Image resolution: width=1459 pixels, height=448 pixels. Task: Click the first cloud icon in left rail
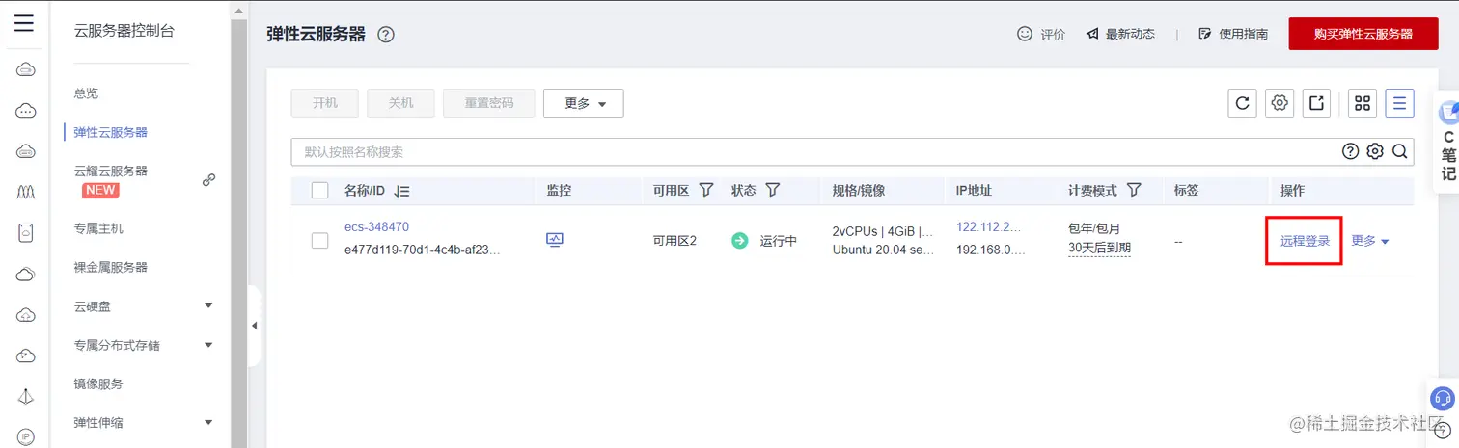pyautogui.click(x=26, y=69)
